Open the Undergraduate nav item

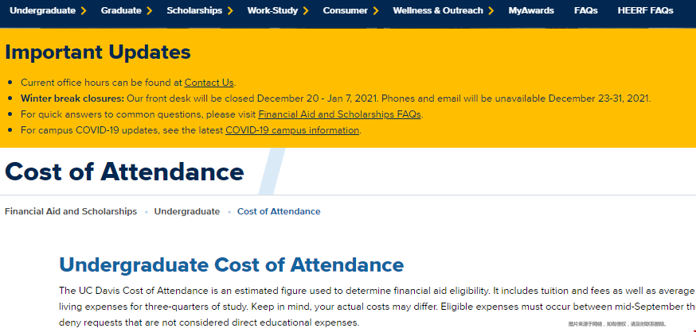tap(43, 10)
